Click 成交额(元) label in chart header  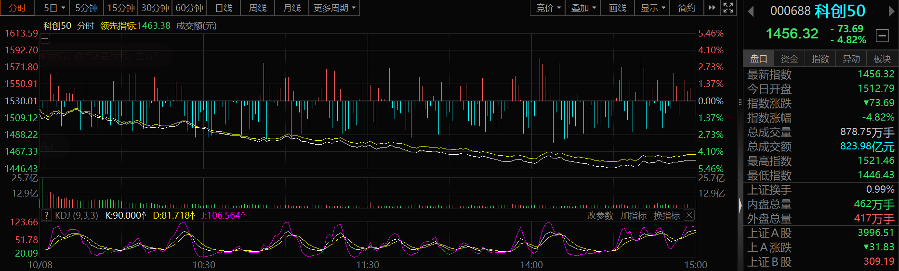(x=197, y=25)
